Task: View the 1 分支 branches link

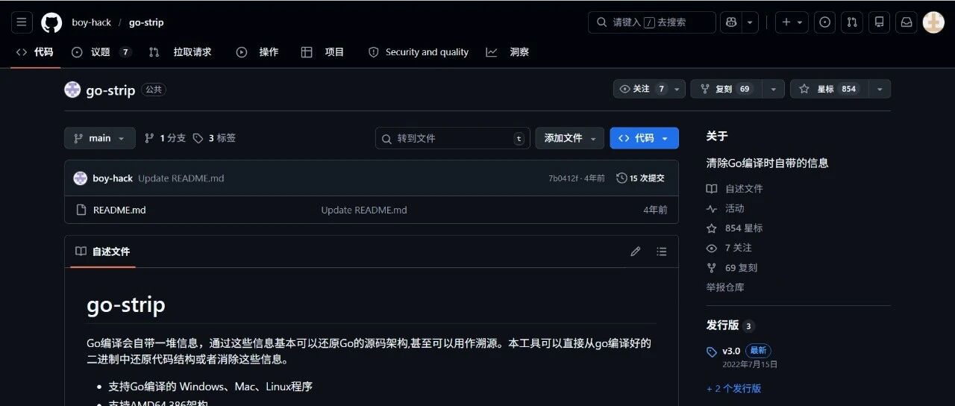Action: 165,138
